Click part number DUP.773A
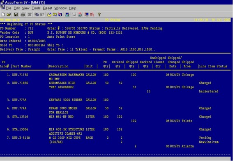This screenshot has height=161, width=233. point(19,100)
